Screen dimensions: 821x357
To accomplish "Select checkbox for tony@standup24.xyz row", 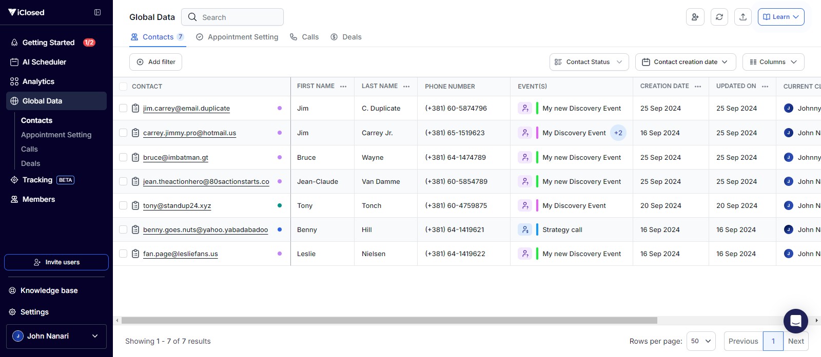I will tap(123, 205).
